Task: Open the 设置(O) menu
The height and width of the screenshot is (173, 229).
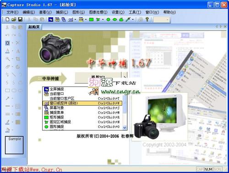Action: (118, 12)
